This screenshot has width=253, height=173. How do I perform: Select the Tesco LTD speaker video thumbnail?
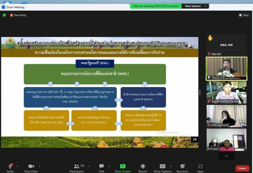point(226,69)
